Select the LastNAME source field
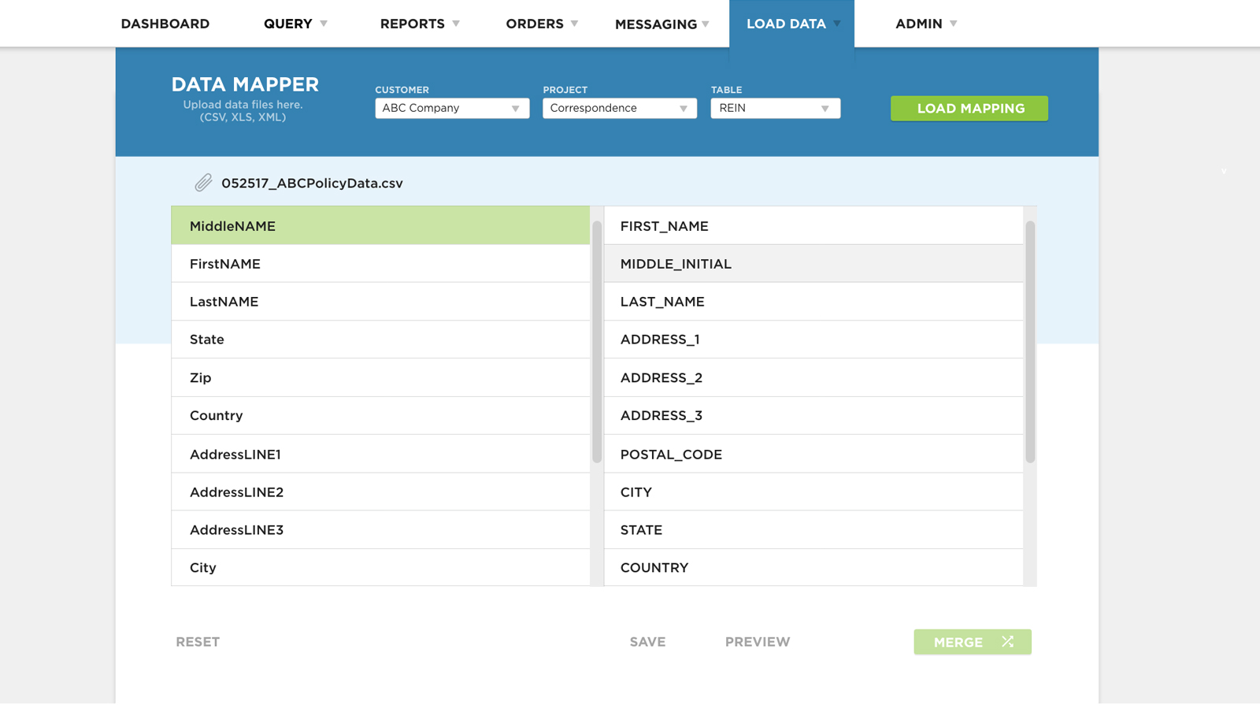The height and width of the screenshot is (709, 1260). click(x=380, y=302)
